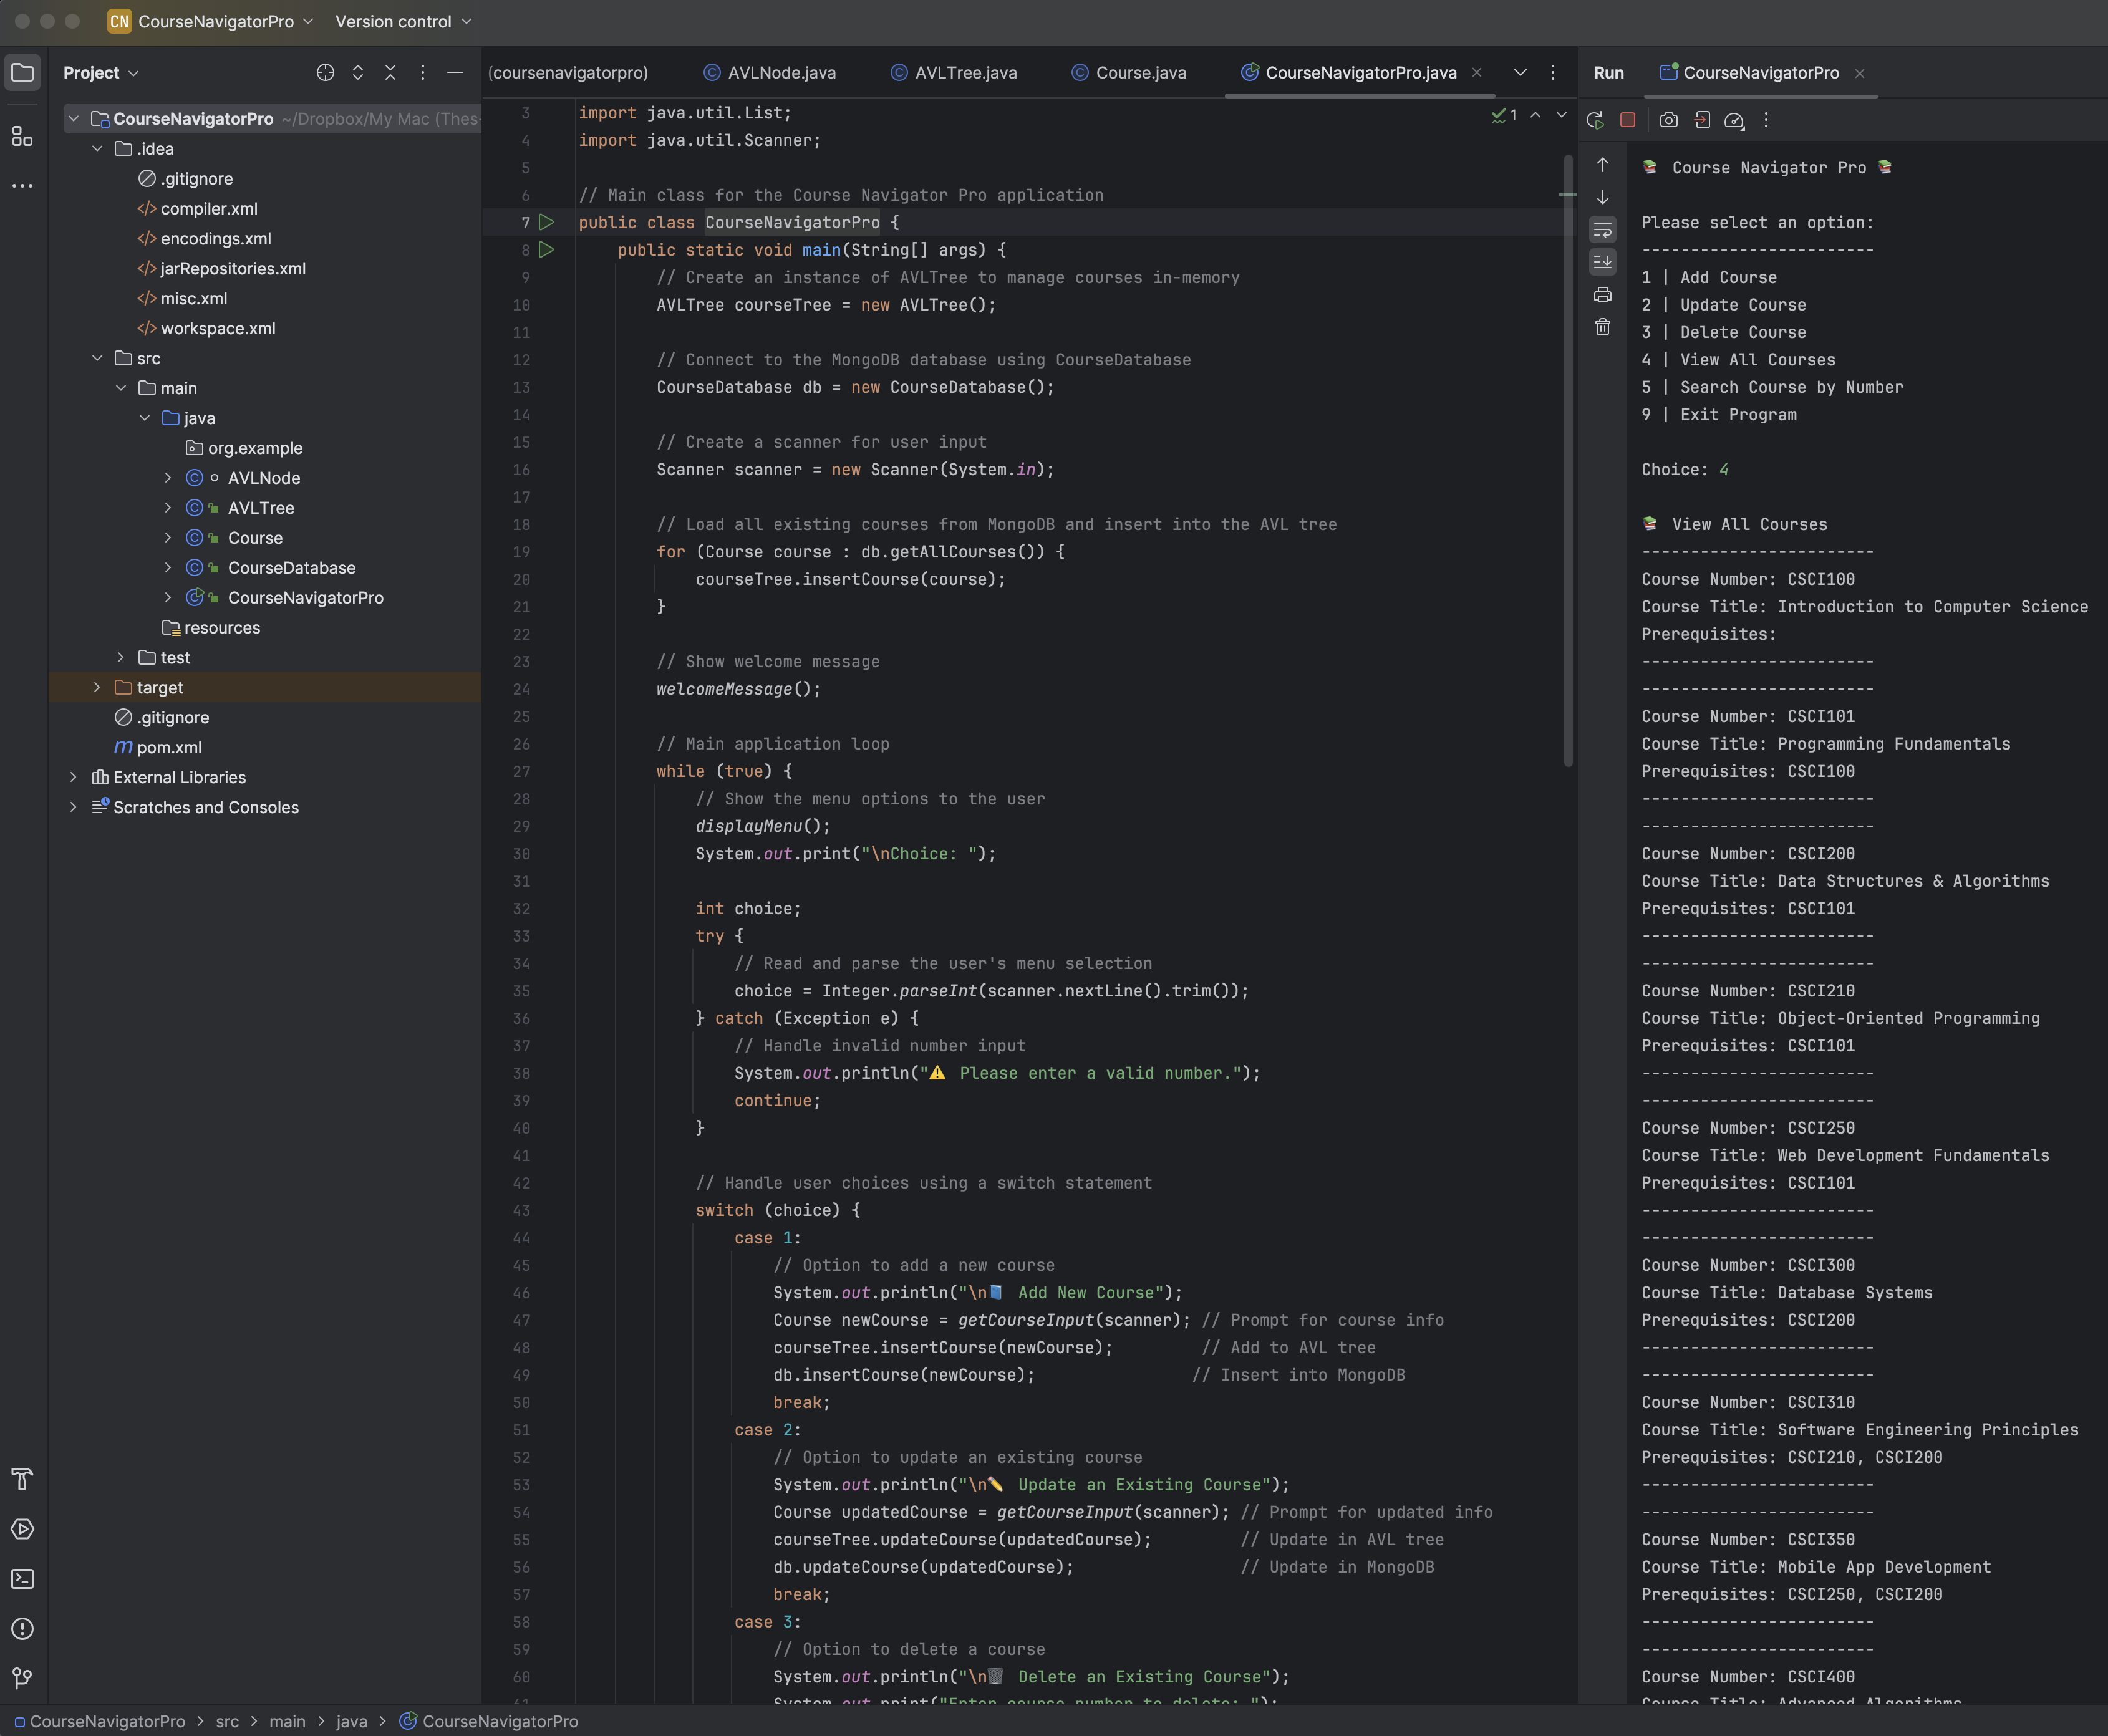
Task: Select workspace.xml in project tree
Action: [x=218, y=328]
